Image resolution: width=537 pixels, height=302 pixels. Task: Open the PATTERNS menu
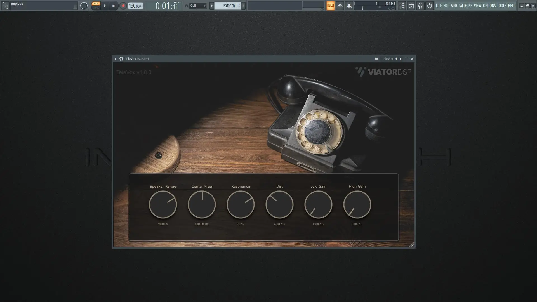(465, 6)
